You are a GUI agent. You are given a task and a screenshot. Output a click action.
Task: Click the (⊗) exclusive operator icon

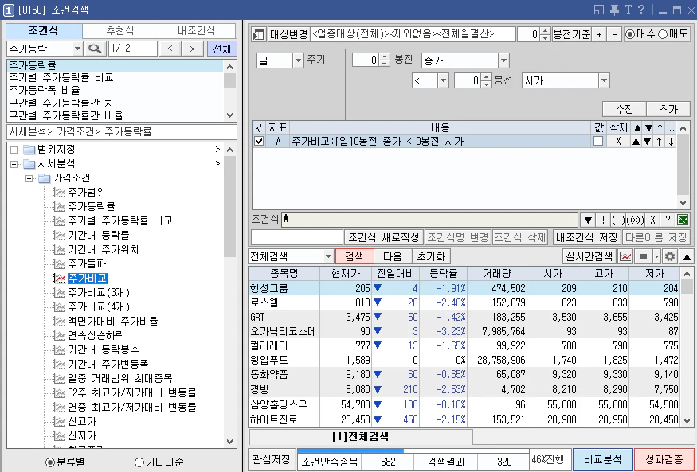(635, 220)
